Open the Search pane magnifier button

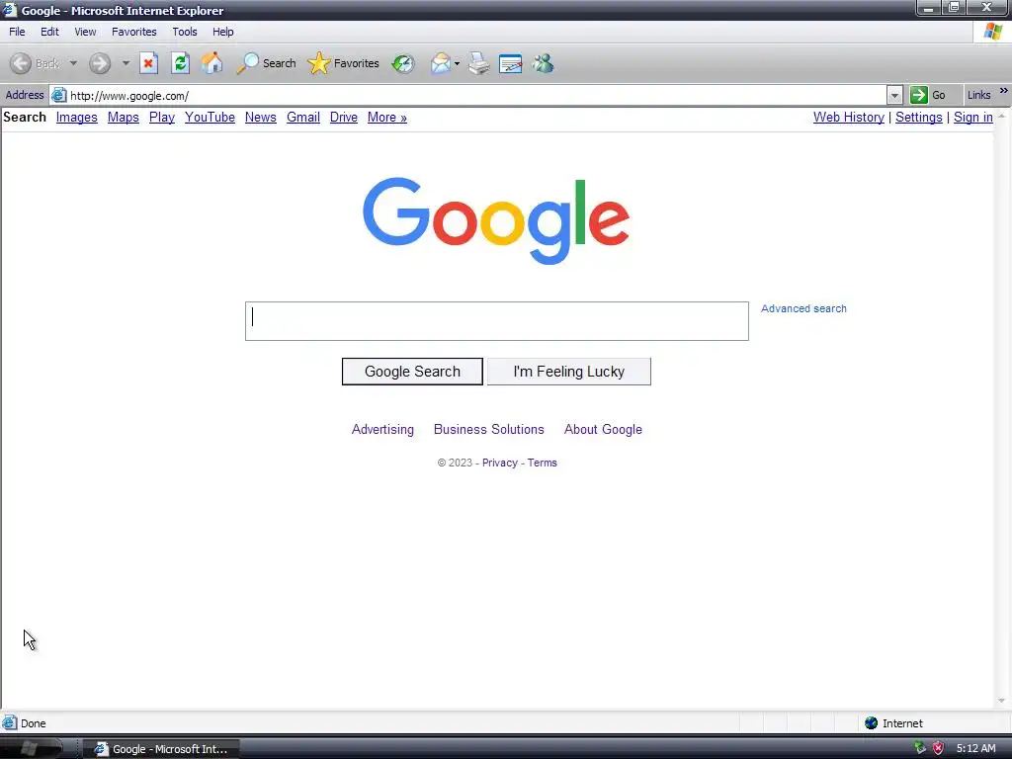coord(266,63)
